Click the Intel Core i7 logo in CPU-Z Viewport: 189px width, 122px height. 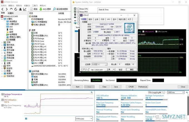pyautogui.click(x=129, y=28)
